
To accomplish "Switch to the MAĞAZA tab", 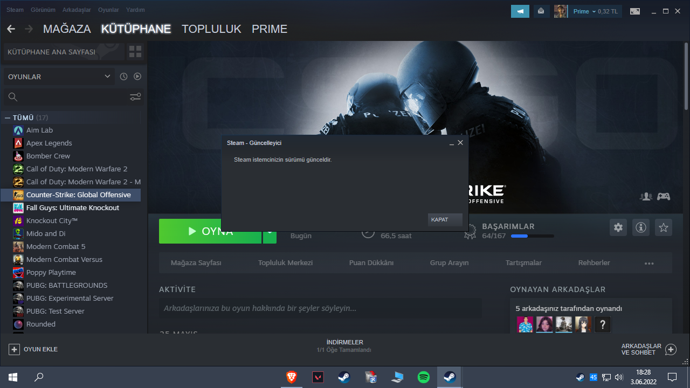I will click(x=67, y=29).
